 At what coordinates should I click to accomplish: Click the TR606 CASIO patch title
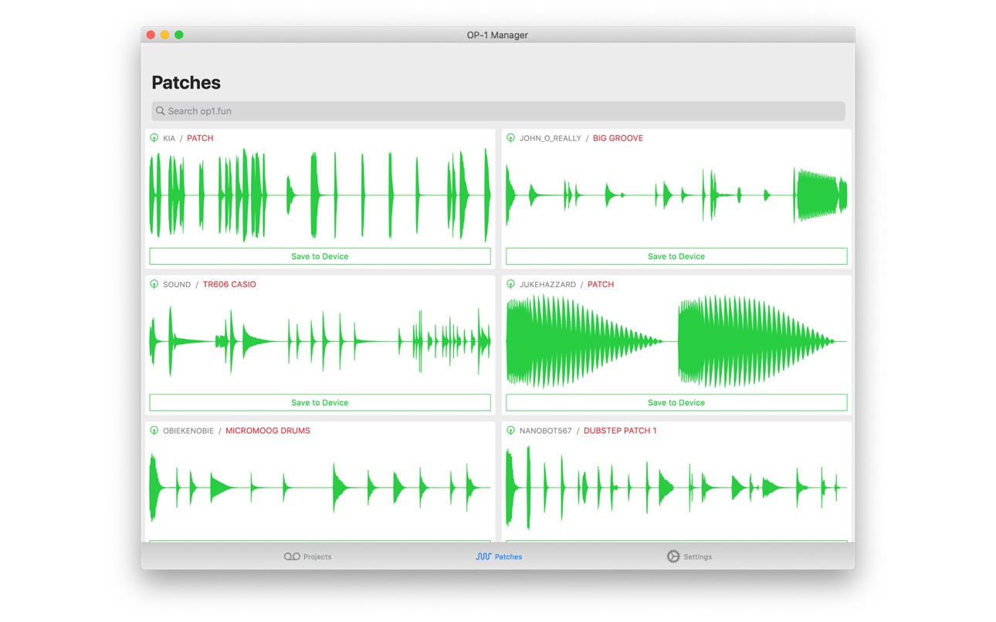[229, 285]
